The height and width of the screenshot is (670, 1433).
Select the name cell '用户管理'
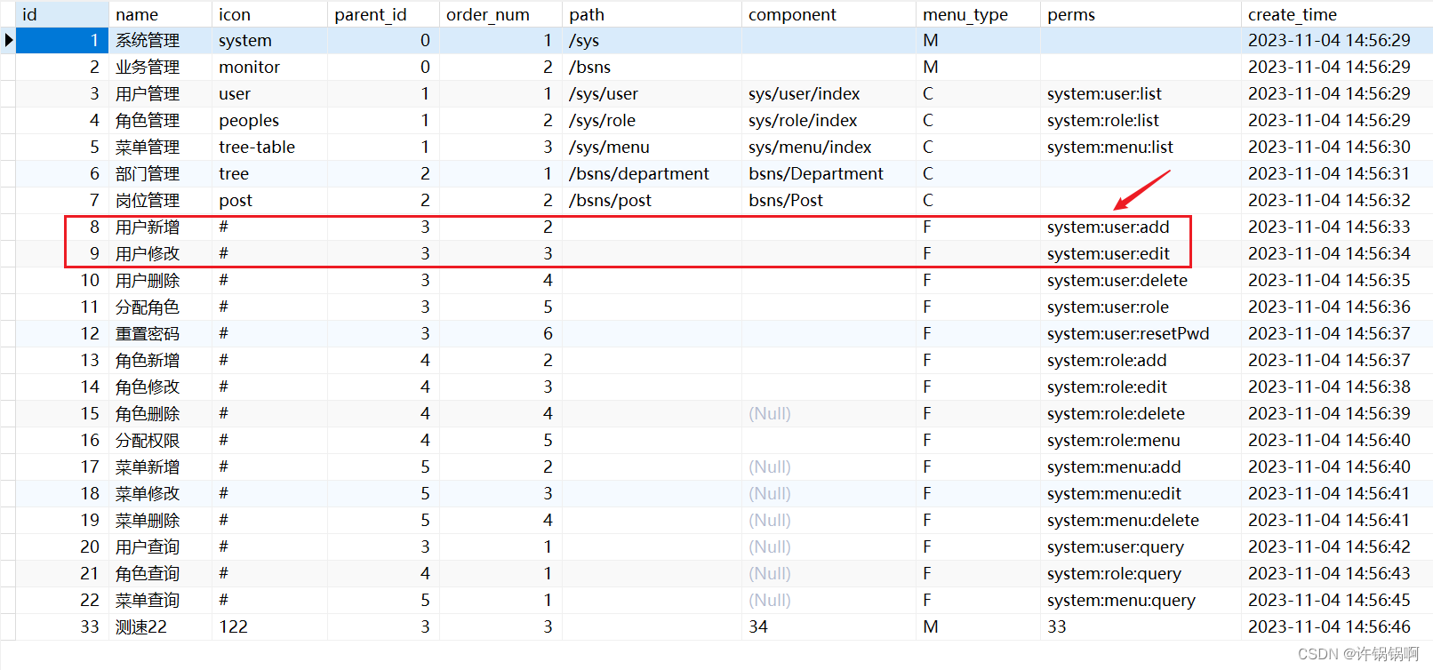pos(160,94)
